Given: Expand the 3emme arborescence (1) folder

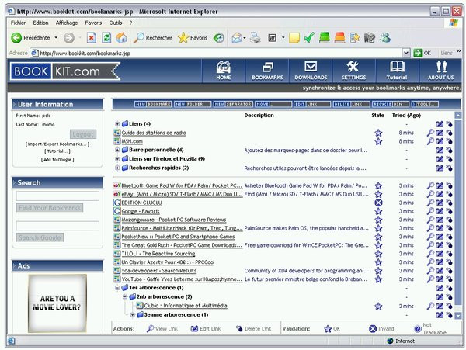Looking at the screenshot, I should click(x=133, y=314).
